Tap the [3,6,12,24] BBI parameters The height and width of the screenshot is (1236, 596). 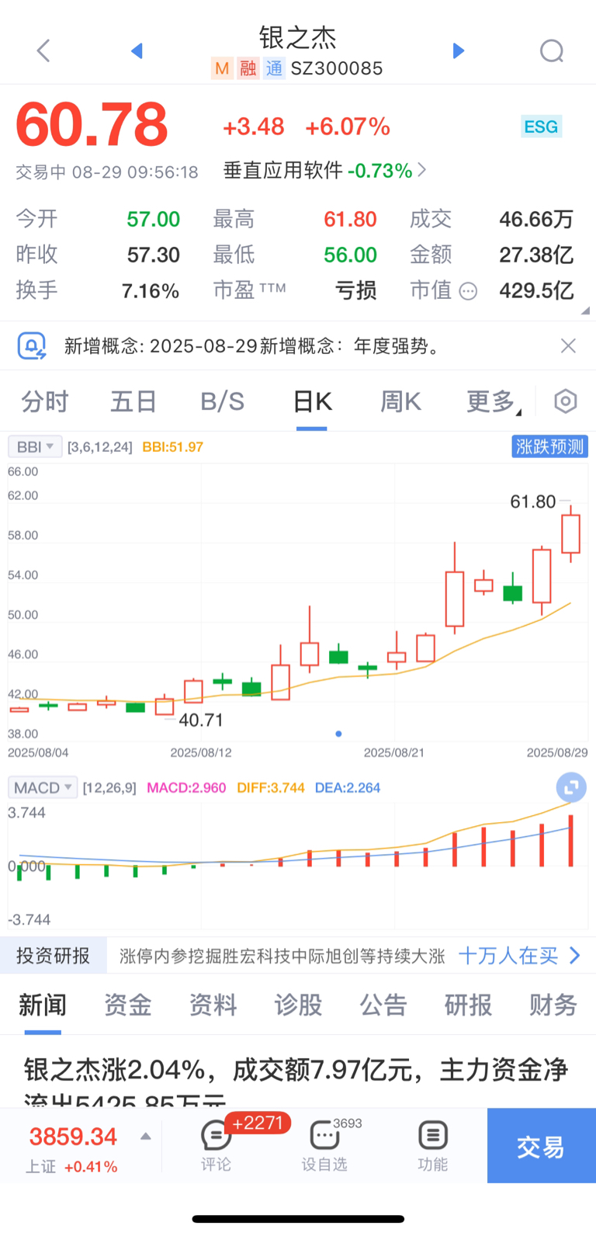coord(100,447)
